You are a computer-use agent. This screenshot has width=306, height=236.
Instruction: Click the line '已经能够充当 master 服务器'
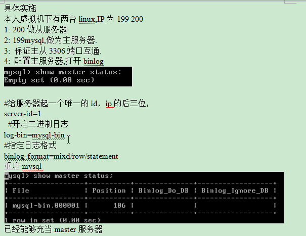coord(53,229)
